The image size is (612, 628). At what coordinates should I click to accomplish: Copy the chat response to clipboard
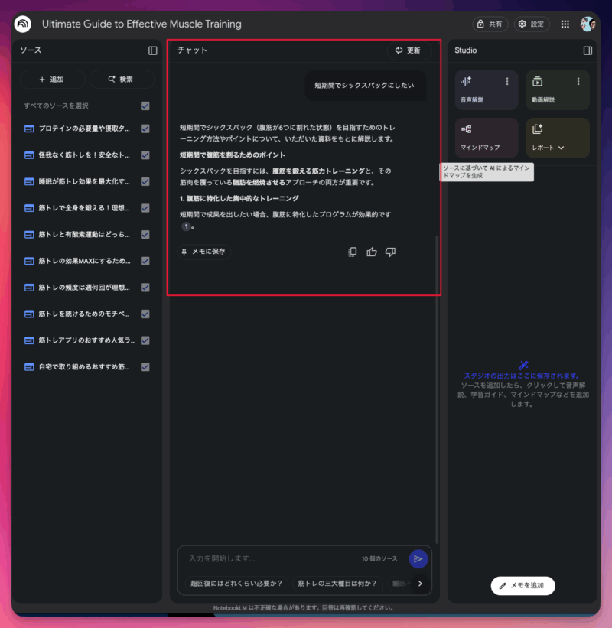(353, 252)
